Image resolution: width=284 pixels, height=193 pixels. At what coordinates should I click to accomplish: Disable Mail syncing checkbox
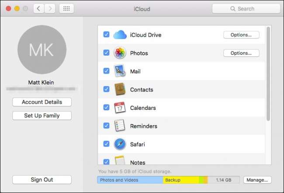[106, 71]
